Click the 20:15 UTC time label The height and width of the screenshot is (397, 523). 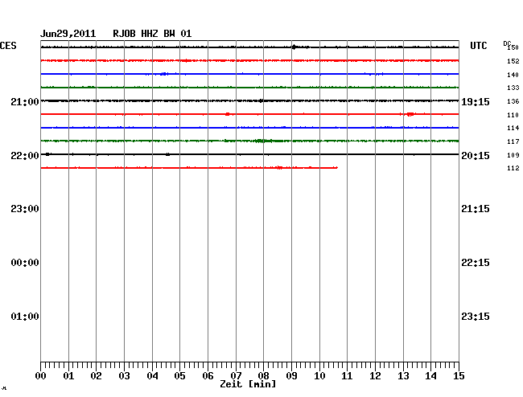coord(476,156)
